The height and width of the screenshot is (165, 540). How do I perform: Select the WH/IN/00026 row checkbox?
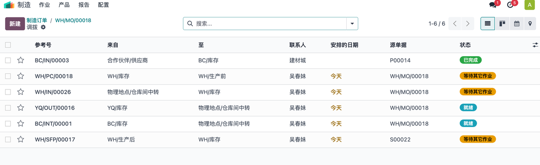tap(8, 92)
